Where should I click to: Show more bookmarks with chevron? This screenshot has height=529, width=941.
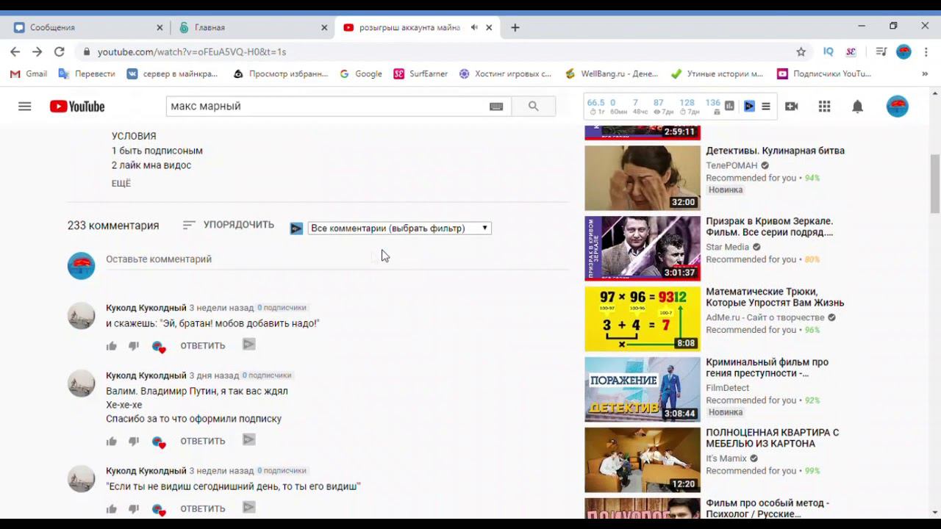tap(925, 73)
